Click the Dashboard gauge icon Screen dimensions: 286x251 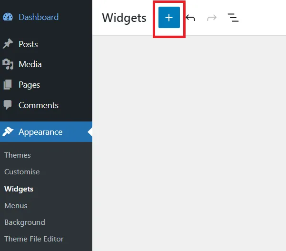point(8,17)
